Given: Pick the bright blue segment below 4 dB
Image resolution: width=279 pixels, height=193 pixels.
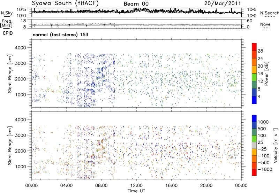Looking at the screenshot, I should [254, 100].
